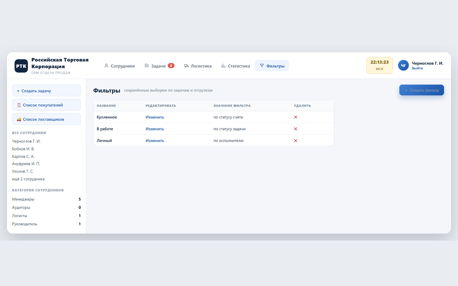Viewport: 458px width, 286px height.
Task: Click the Российская Торговая Корпорация title
Action: tap(60, 63)
